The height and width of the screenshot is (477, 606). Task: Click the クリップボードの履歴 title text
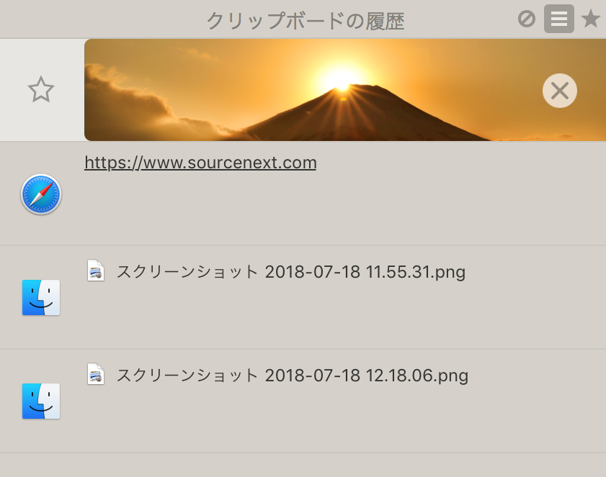pyautogui.click(x=306, y=19)
